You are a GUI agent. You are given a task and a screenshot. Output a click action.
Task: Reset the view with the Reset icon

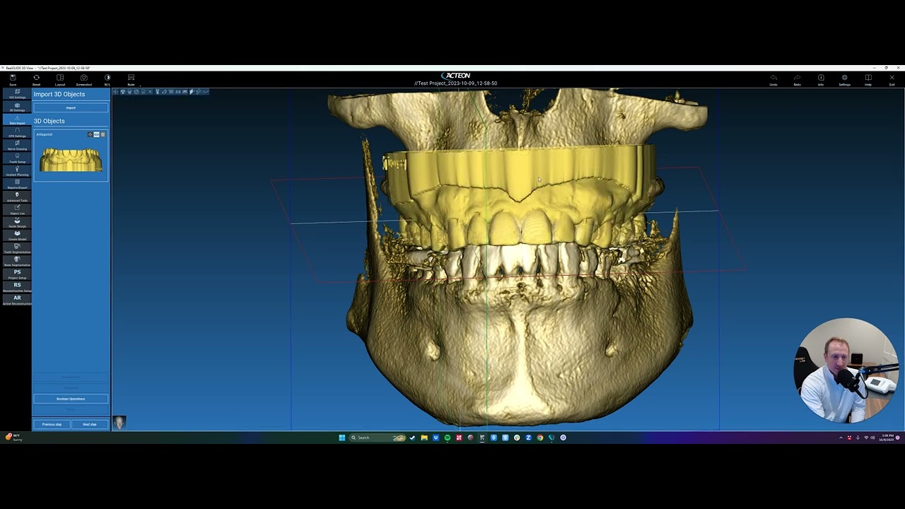(36, 79)
